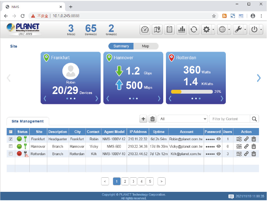Screen dimensions: 267x201
Task: Click the link icon for Hannover row
Action: [246, 146]
